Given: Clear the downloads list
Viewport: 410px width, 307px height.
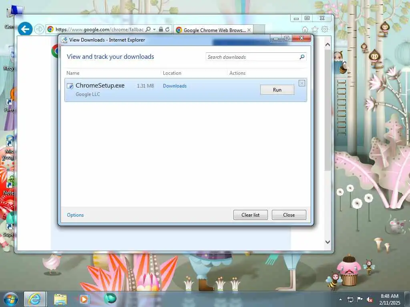Looking at the screenshot, I should click(x=250, y=215).
